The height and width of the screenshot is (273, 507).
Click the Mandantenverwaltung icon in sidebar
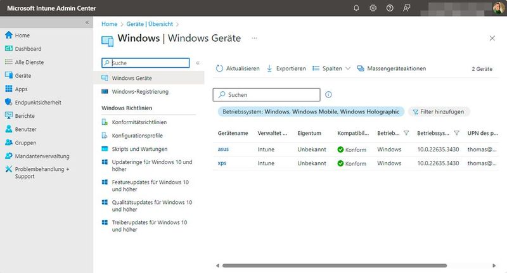coord(9,156)
